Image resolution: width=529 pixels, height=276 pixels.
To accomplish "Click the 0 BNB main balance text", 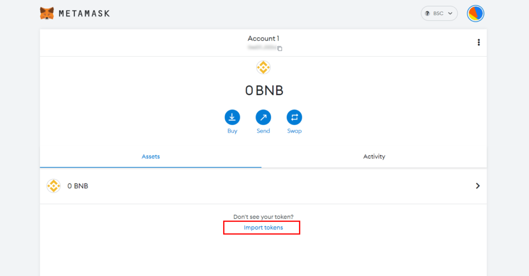I will click(x=264, y=91).
